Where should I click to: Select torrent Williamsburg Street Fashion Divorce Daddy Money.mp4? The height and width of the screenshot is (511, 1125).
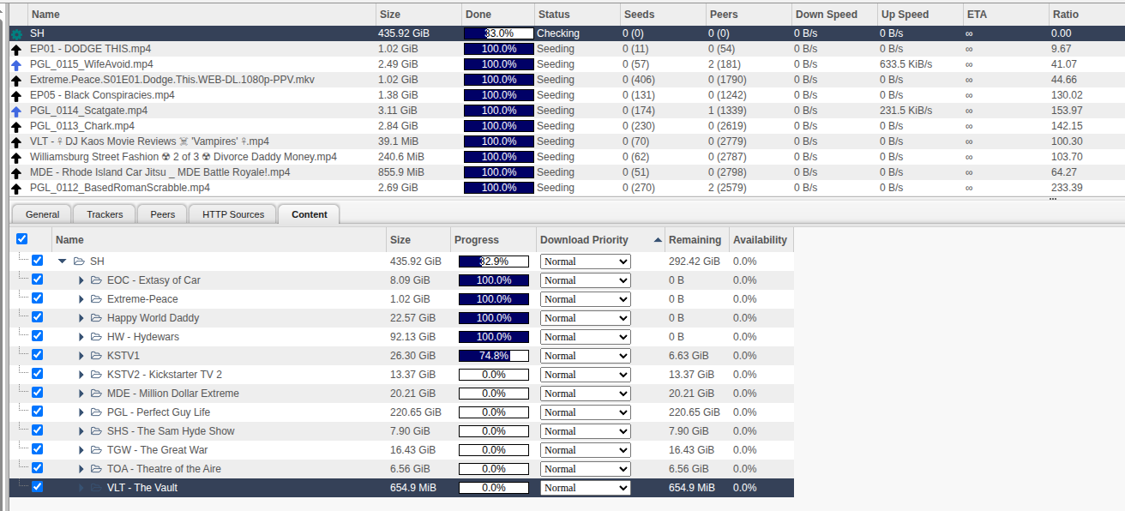pos(566,157)
